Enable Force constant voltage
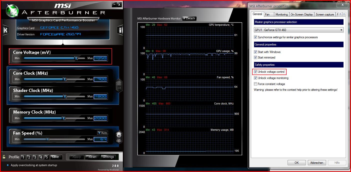Viewport: 351px width, 172px height. [255, 84]
